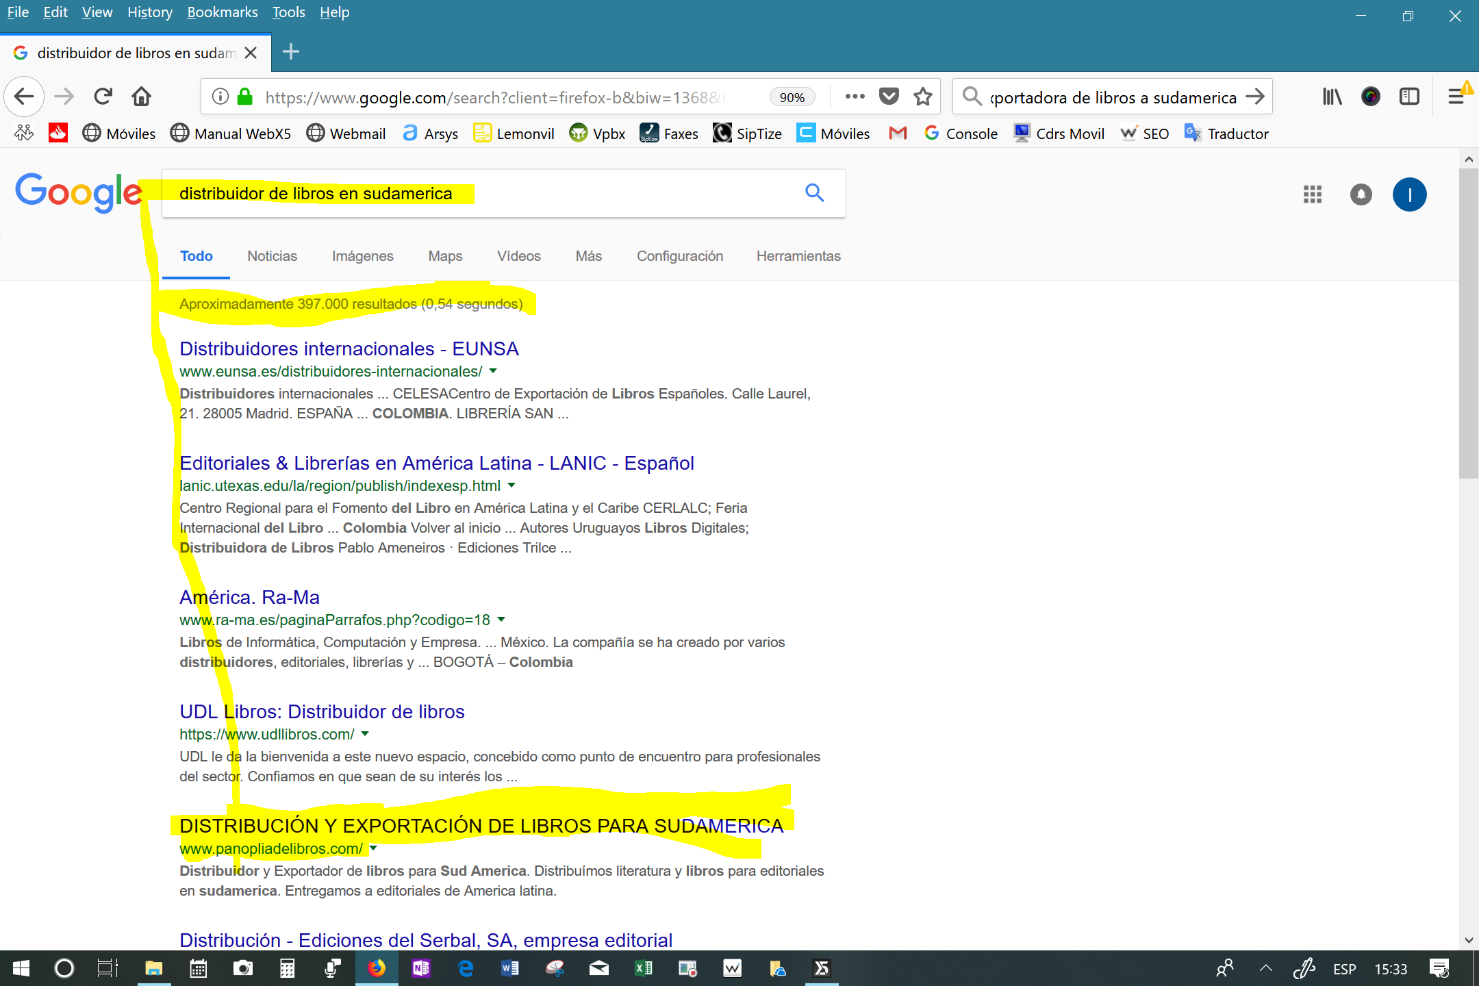Click the blue Google search magnifier
The image size is (1479, 986).
tap(814, 193)
